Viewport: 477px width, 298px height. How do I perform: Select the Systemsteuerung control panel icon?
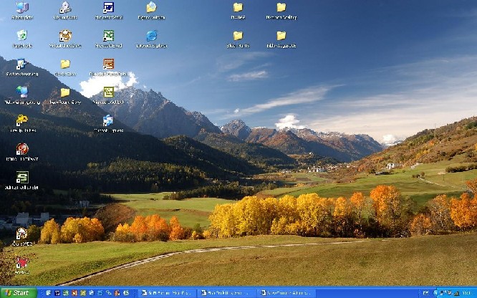pos(21,64)
